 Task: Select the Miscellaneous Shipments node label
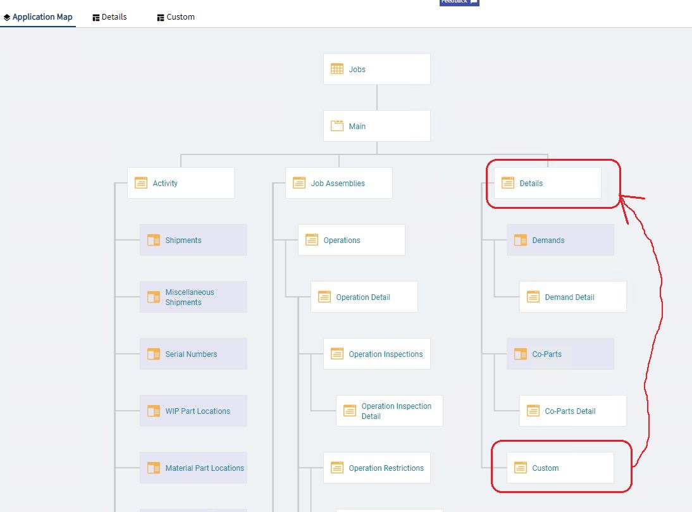tap(190, 297)
